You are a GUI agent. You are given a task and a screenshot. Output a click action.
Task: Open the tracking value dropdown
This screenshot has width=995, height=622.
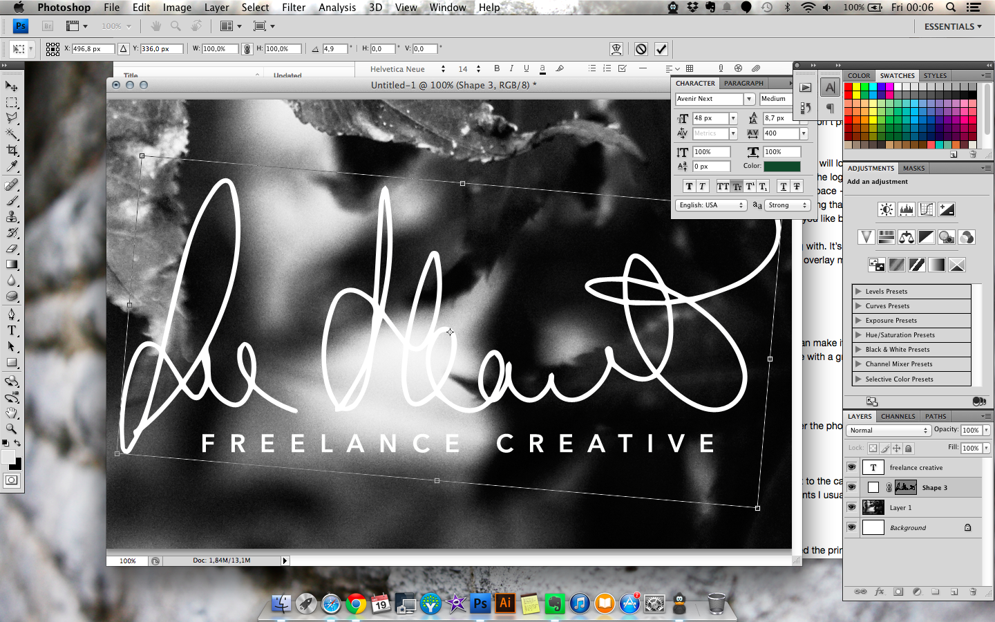[804, 133]
